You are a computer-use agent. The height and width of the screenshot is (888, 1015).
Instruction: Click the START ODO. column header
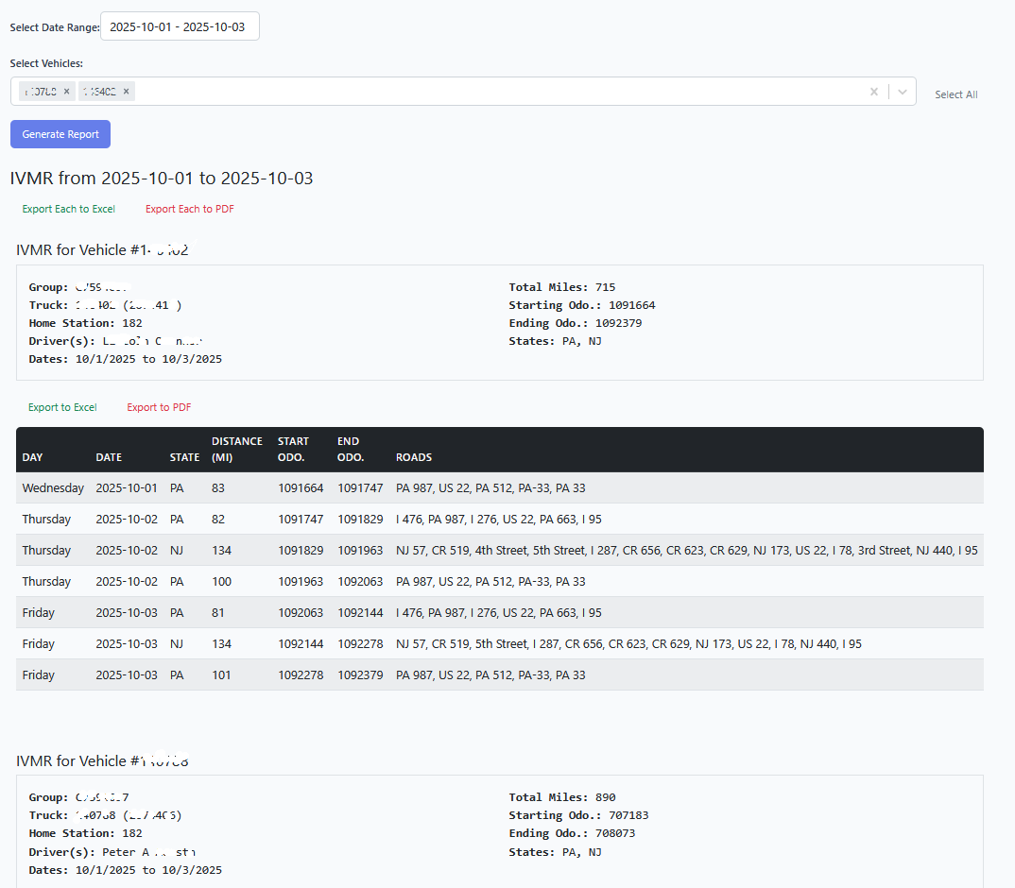(x=293, y=450)
